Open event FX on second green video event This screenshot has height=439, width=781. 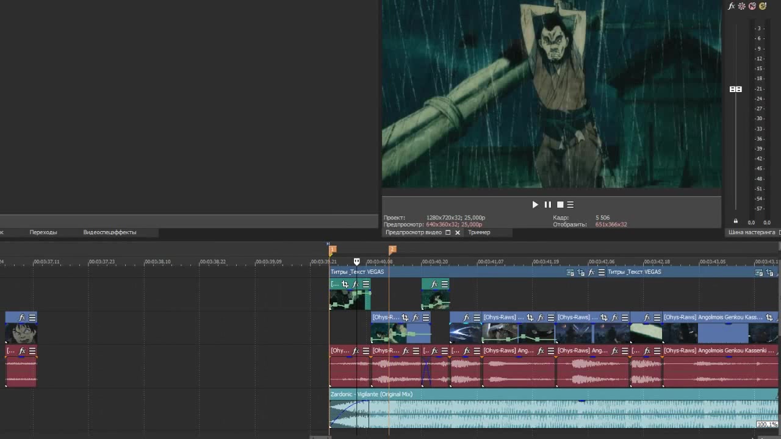click(434, 284)
